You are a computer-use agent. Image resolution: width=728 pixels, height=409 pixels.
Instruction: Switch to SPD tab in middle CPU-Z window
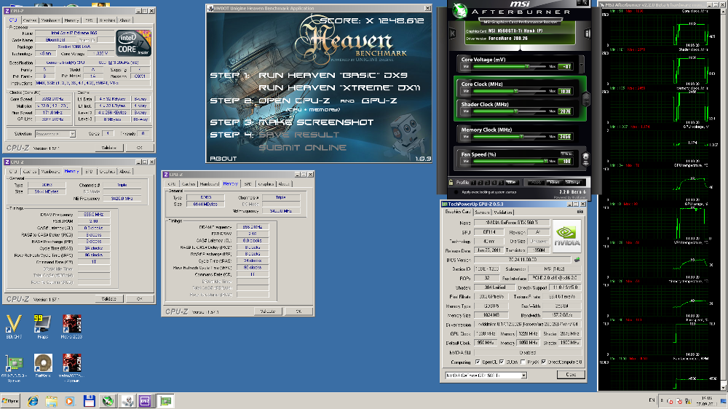click(248, 184)
